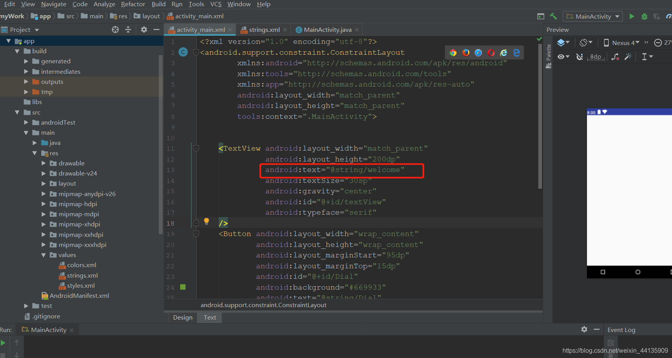Expand the outputs folder
The width and height of the screenshot is (672, 358).
26,82
